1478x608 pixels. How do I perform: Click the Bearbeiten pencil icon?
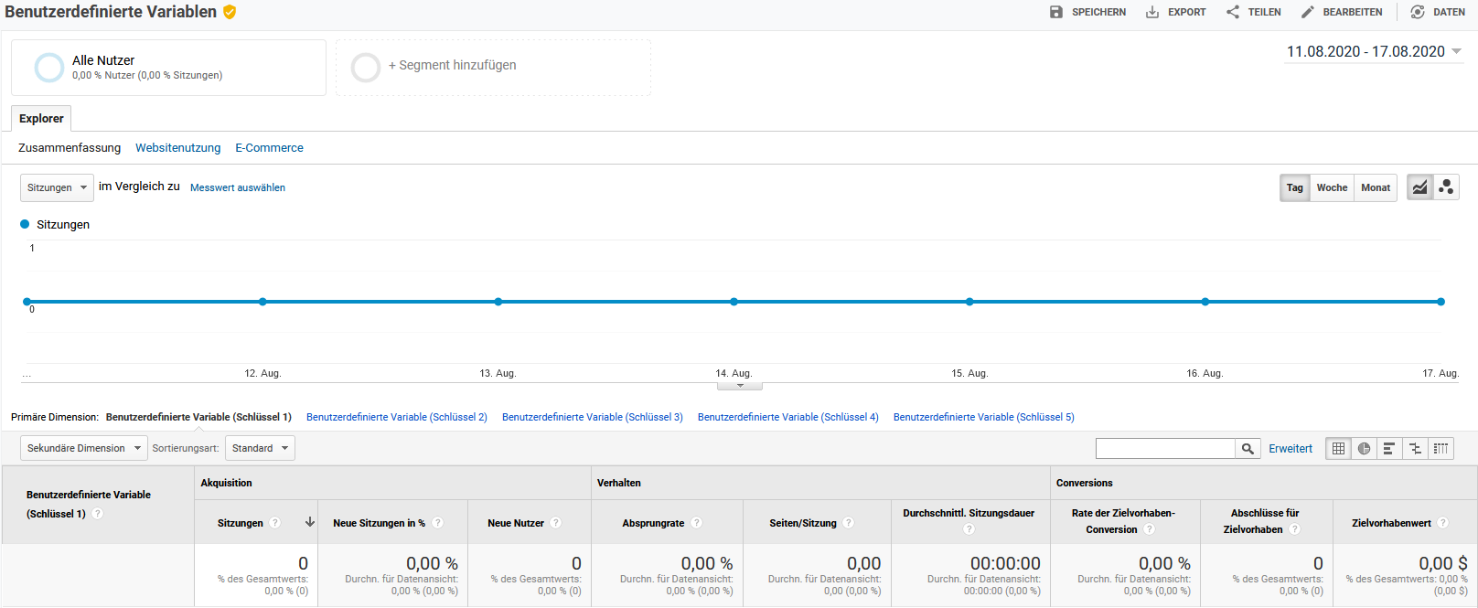[1308, 12]
